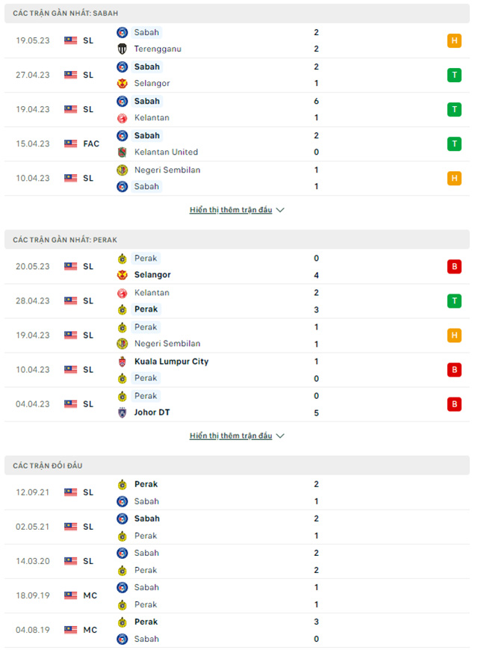
Task: Click 'Hiển thị thêm trận đấu' under Perak
Action: click(231, 436)
